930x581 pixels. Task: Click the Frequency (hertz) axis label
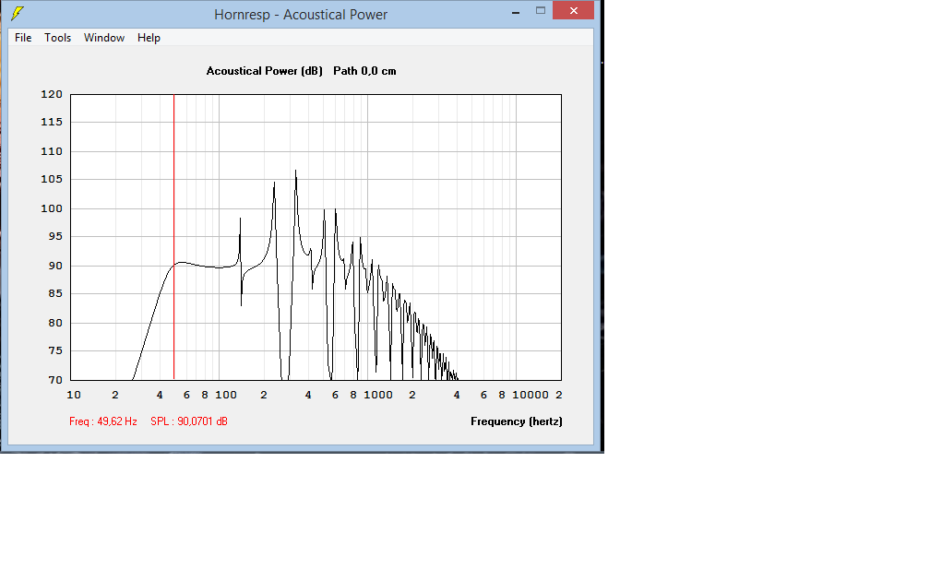pos(517,421)
